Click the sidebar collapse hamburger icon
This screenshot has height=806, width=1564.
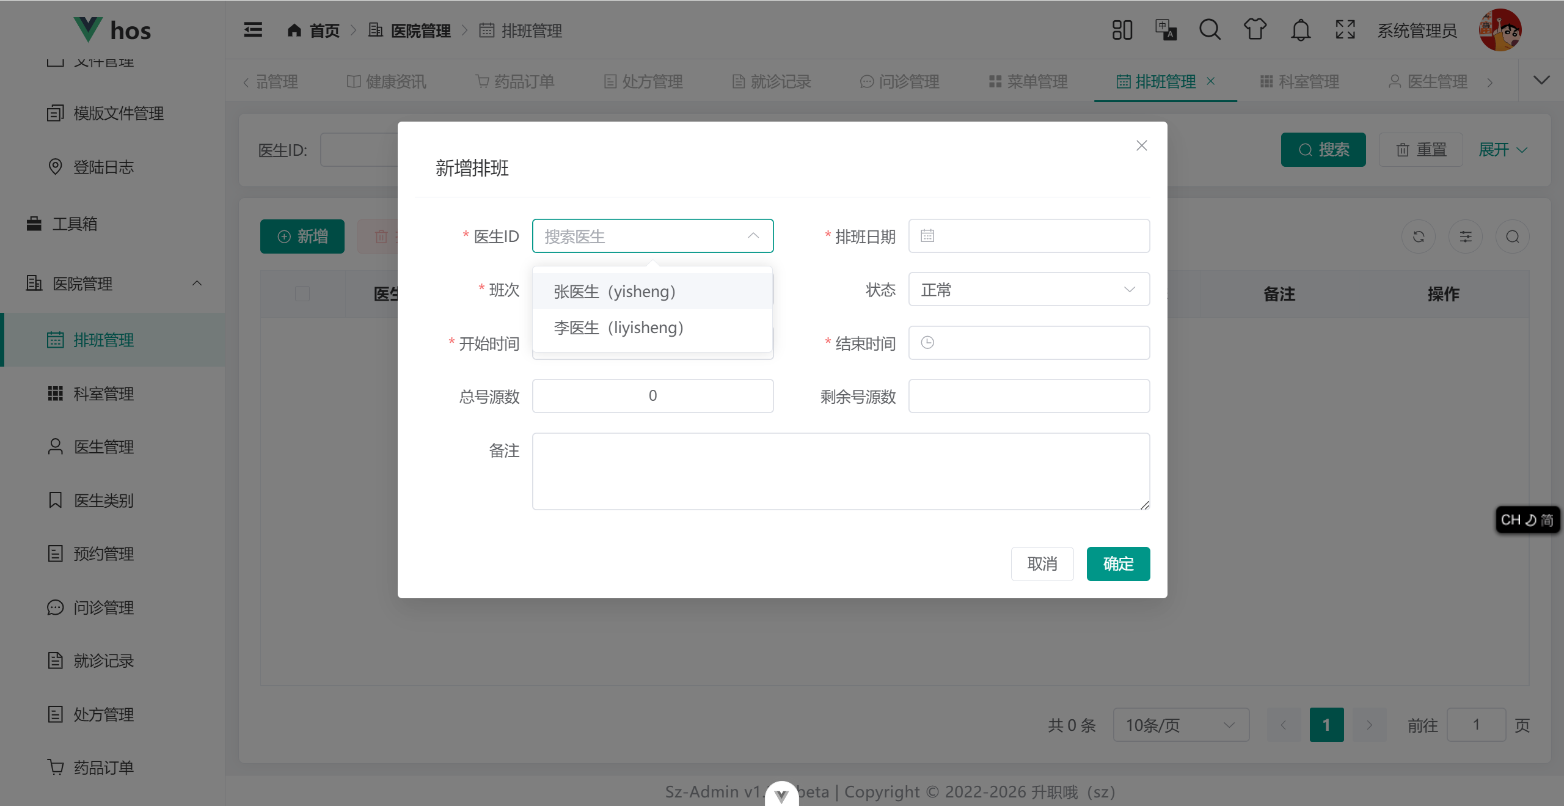[253, 30]
